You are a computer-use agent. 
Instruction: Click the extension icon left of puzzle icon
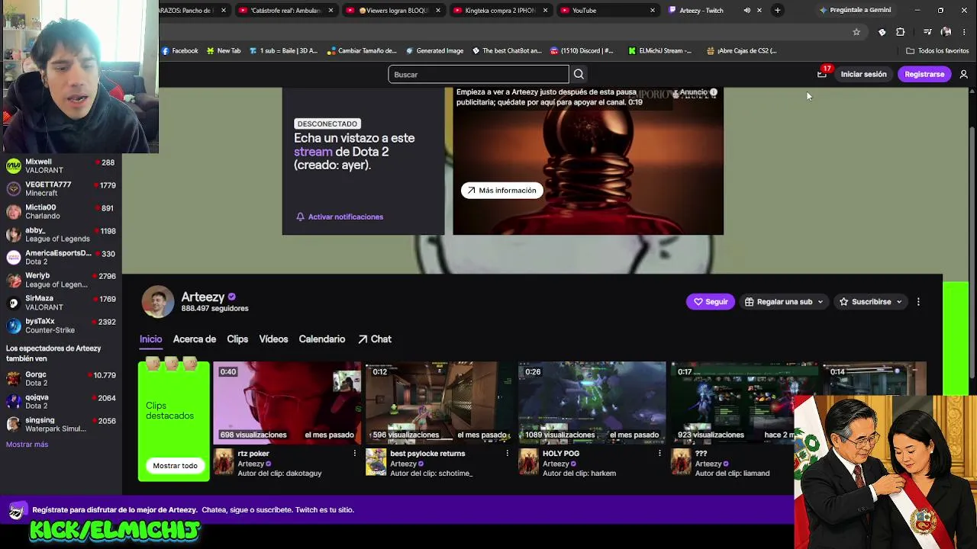coord(882,32)
